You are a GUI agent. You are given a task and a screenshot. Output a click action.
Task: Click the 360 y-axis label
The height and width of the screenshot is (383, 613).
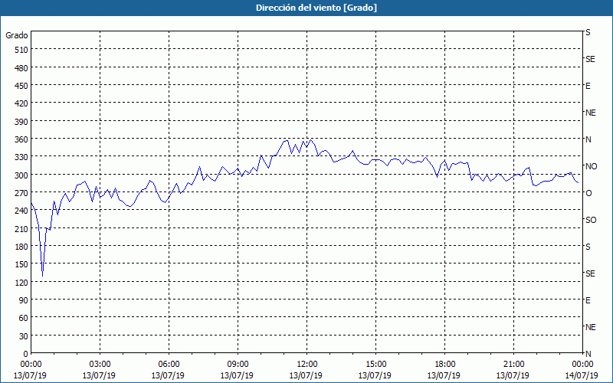21,139
